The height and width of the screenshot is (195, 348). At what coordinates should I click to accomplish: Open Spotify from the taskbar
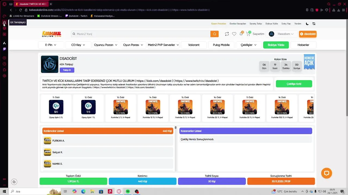(x=128, y=191)
